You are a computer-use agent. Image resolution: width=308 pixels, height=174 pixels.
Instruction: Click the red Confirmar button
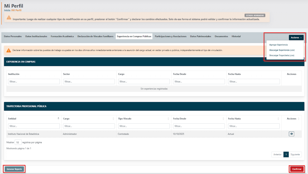pyautogui.click(x=297, y=169)
